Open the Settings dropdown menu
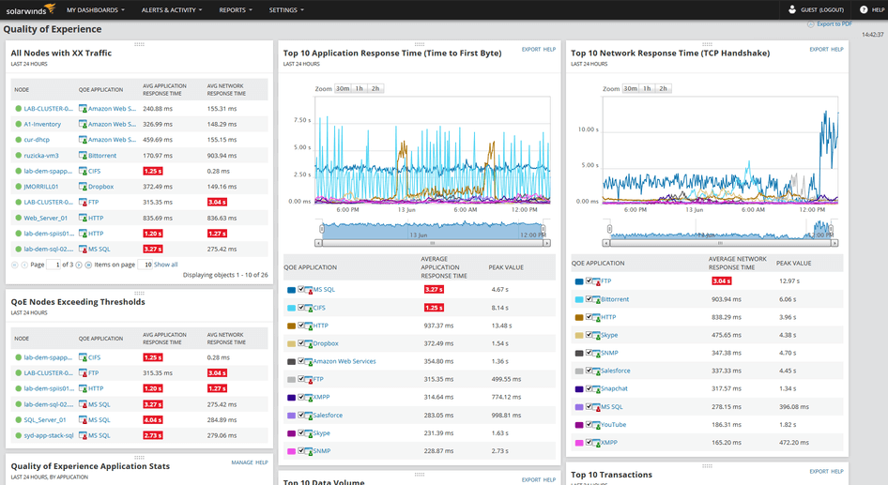 (x=286, y=10)
